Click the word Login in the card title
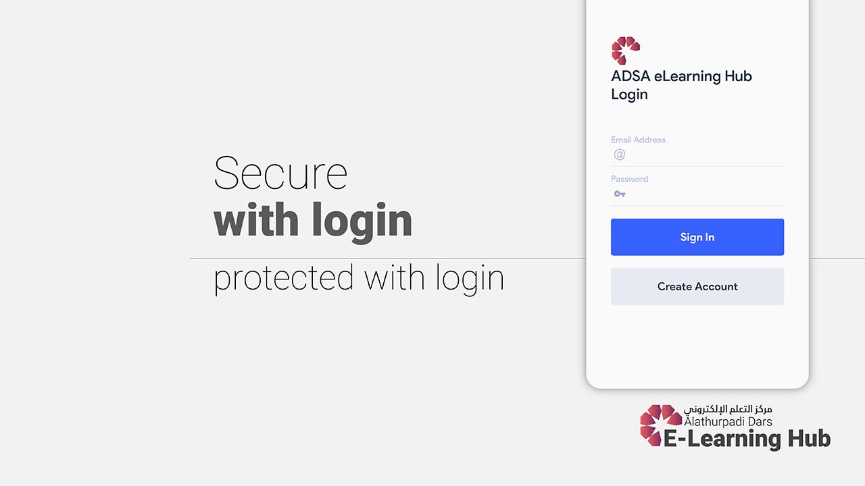The image size is (865, 486). 629,95
